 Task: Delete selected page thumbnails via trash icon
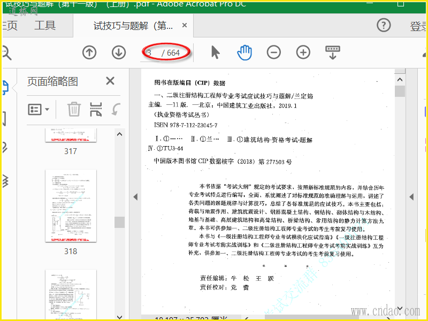pyautogui.click(x=74, y=110)
